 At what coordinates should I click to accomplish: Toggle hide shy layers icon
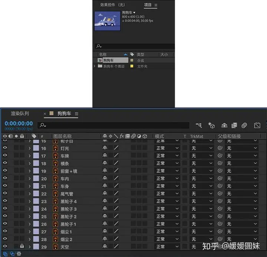(x=224, y=126)
